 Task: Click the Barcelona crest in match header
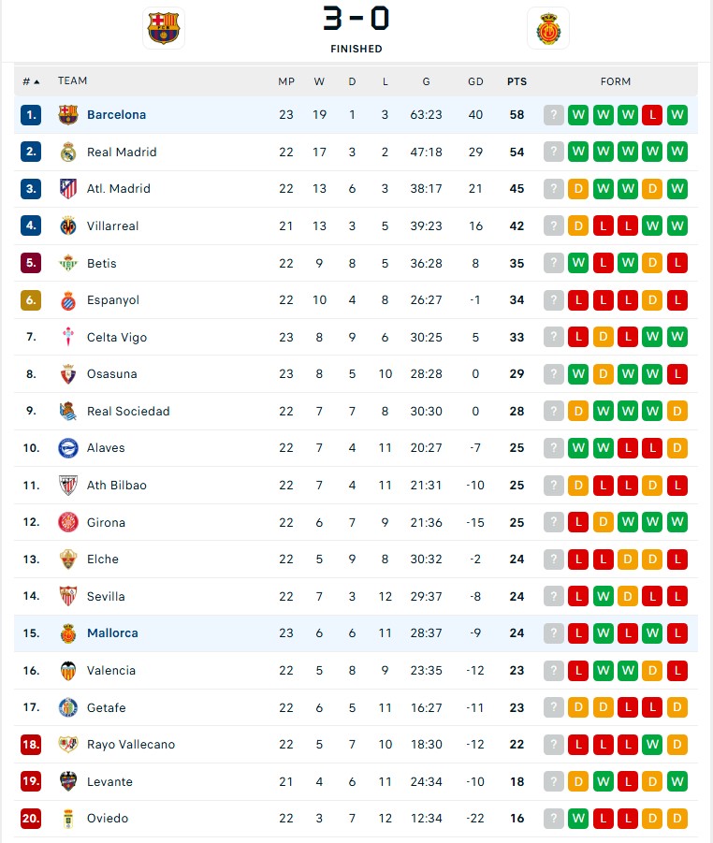(x=163, y=28)
